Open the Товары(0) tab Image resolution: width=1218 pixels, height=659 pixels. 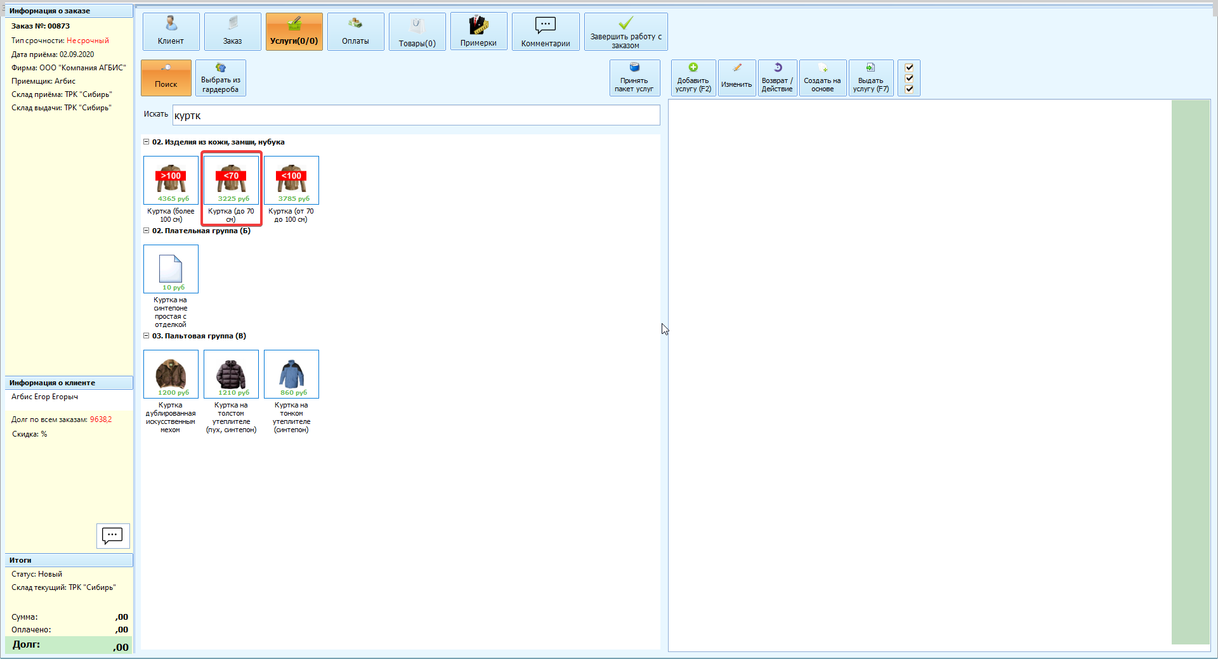(x=417, y=32)
